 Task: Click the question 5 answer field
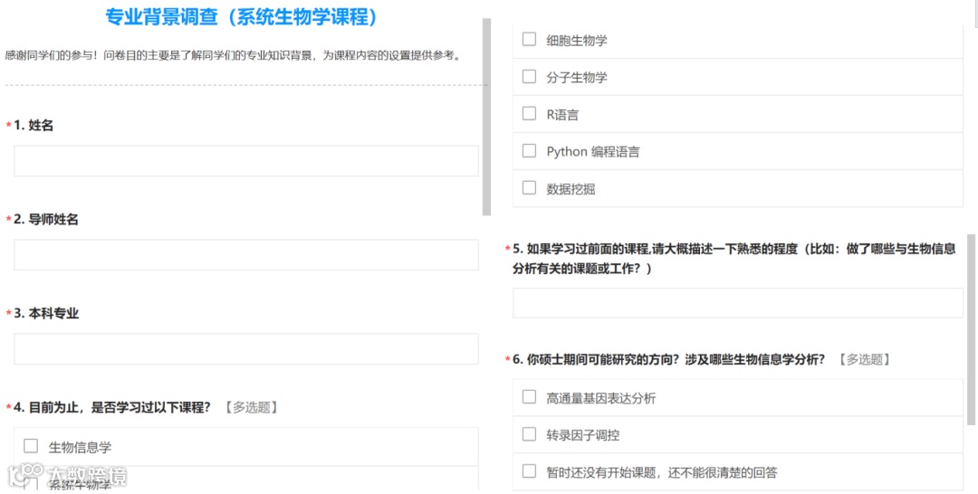(x=738, y=303)
